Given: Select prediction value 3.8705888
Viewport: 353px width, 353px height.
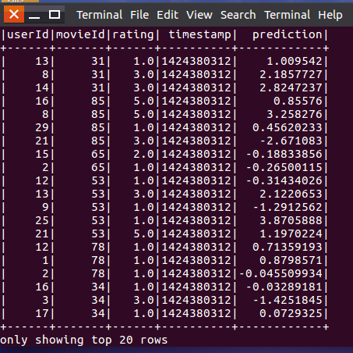Looking at the screenshot, I should 291,221.
